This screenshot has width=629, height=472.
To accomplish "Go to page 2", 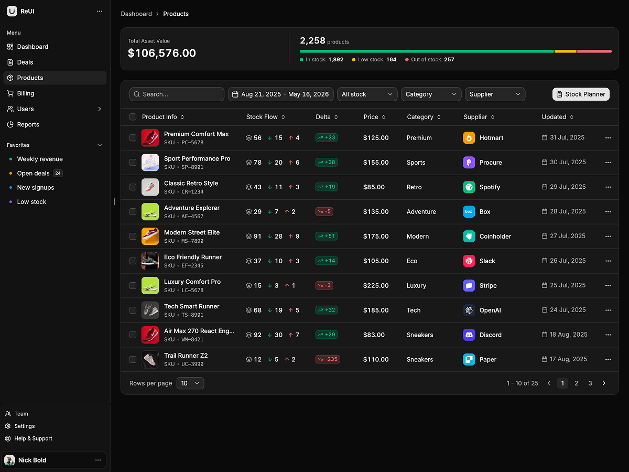I will [x=576, y=383].
